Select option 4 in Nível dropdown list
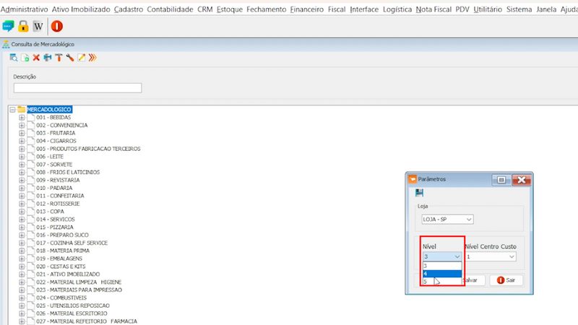 [441, 274]
